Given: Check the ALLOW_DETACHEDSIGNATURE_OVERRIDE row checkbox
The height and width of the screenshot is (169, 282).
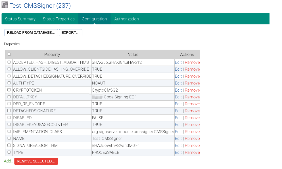Looking at the screenshot, I should (x=9, y=76).
